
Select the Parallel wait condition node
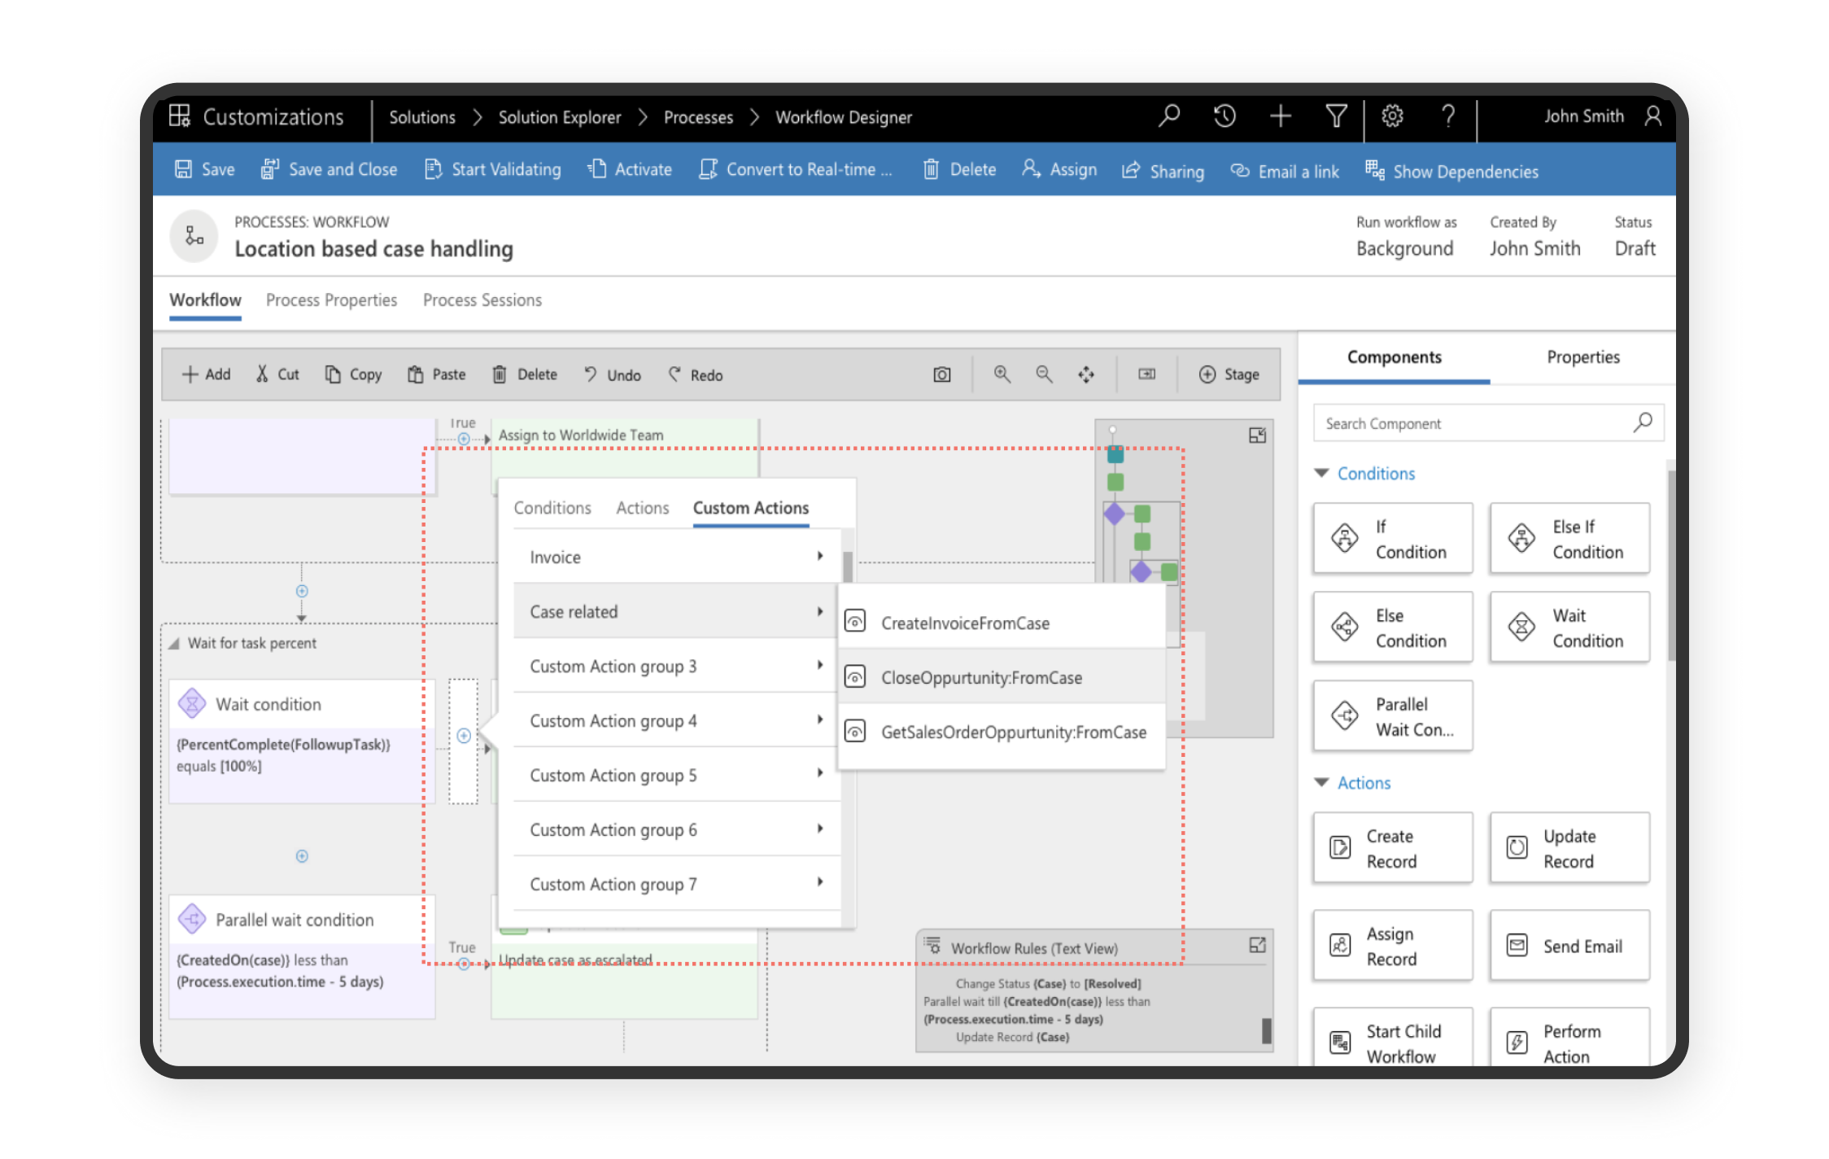coord(302,956)
